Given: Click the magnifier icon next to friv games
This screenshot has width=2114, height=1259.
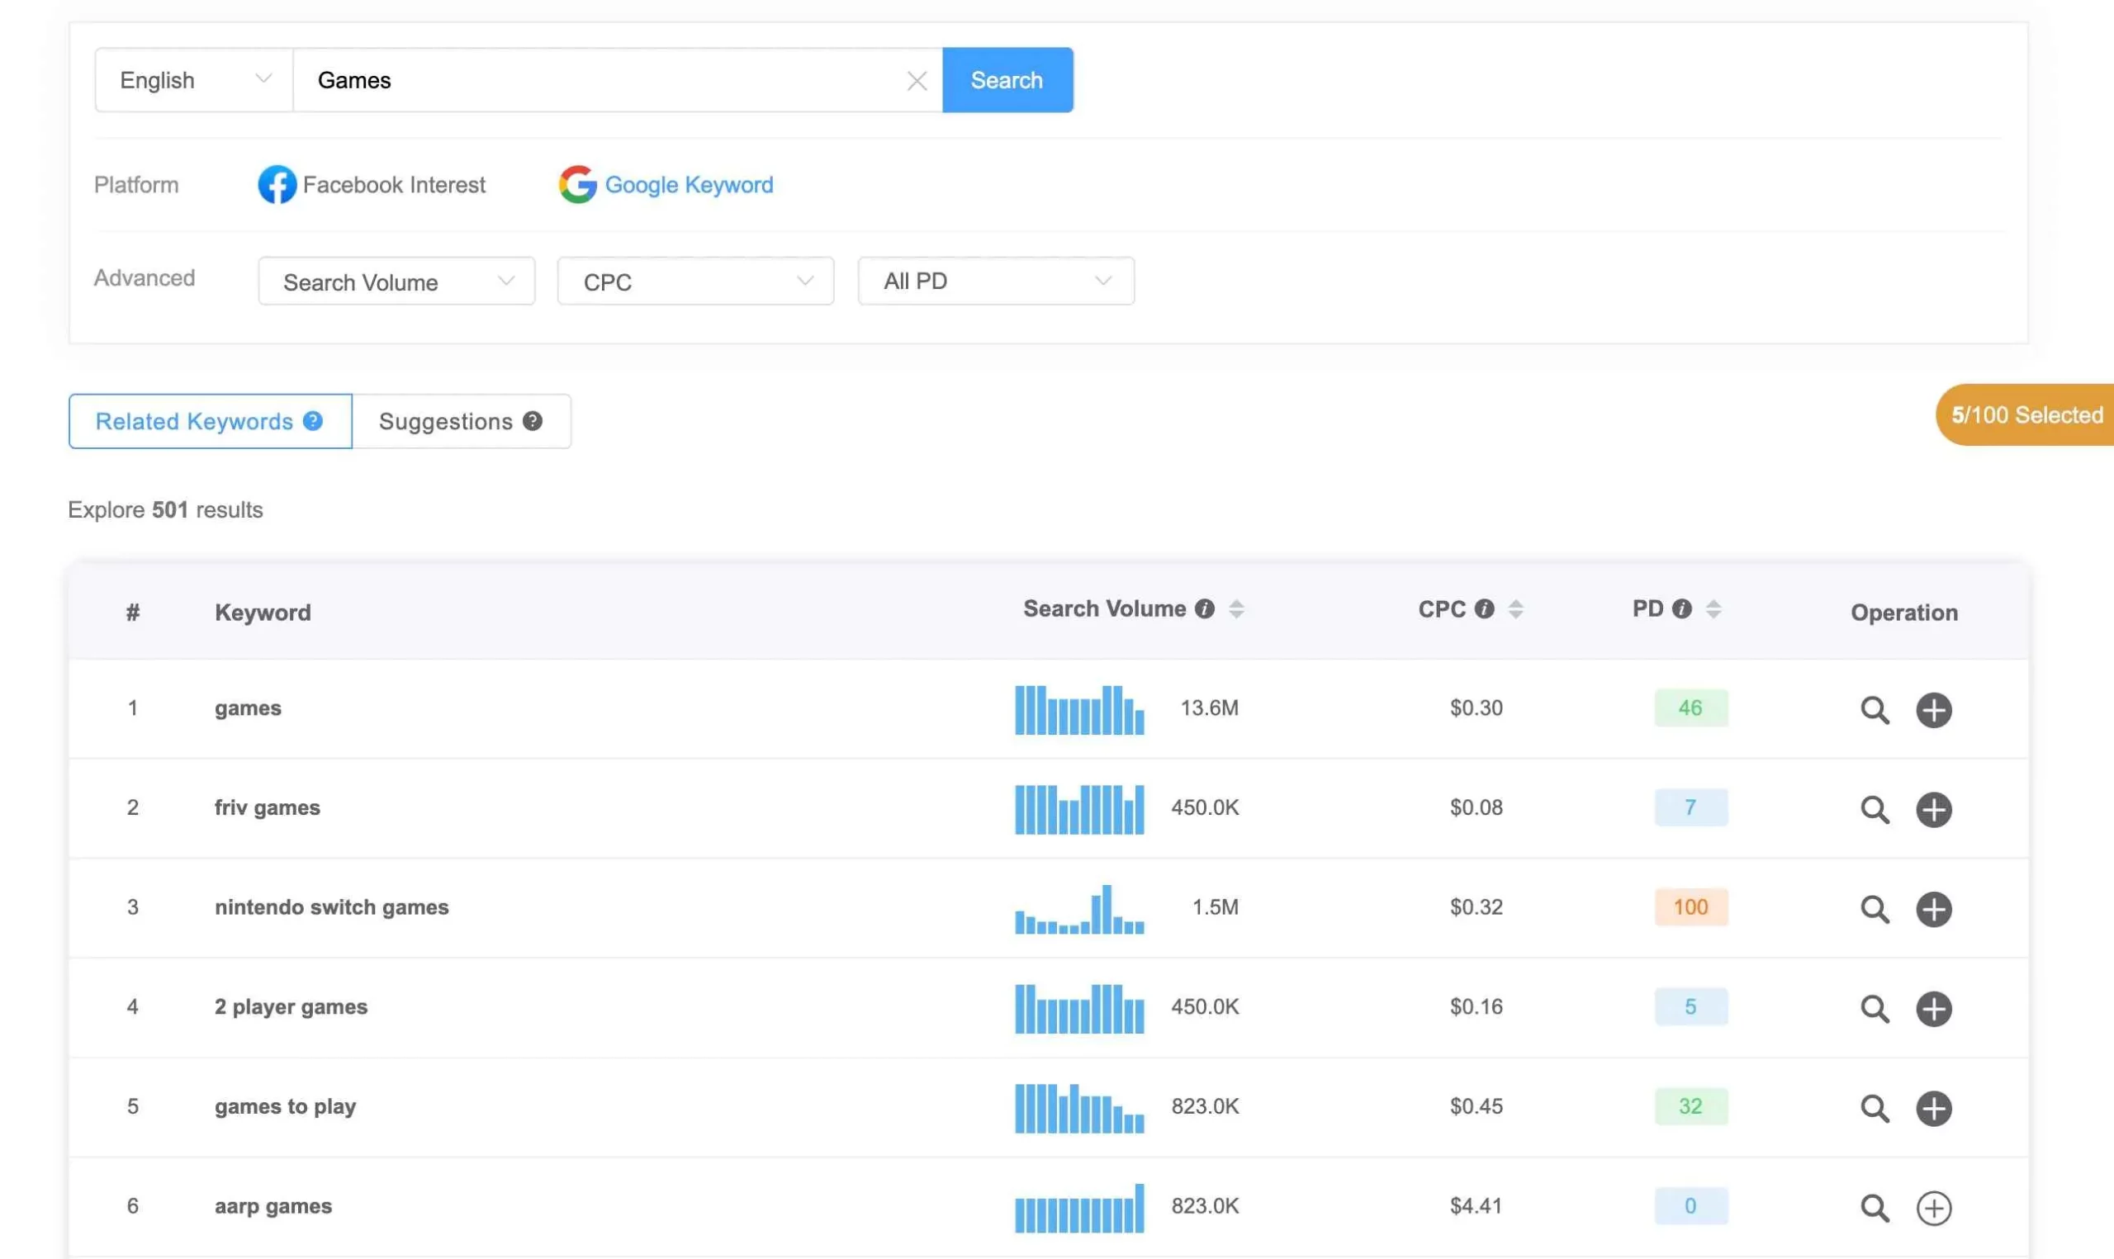Looking at the screenshot, I should 1875,809.
